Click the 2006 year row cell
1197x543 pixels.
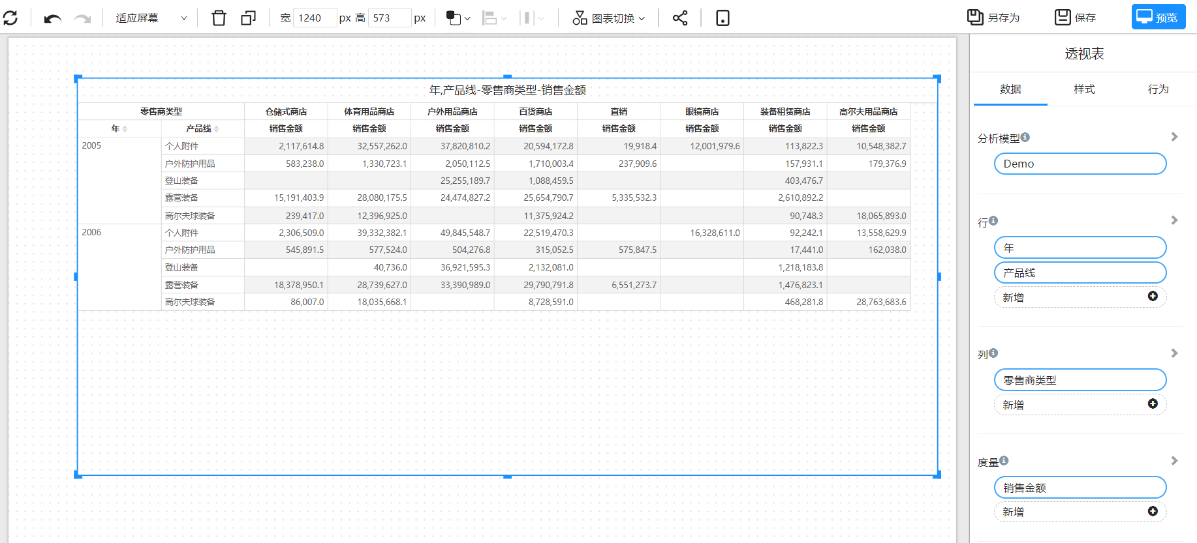119,267
